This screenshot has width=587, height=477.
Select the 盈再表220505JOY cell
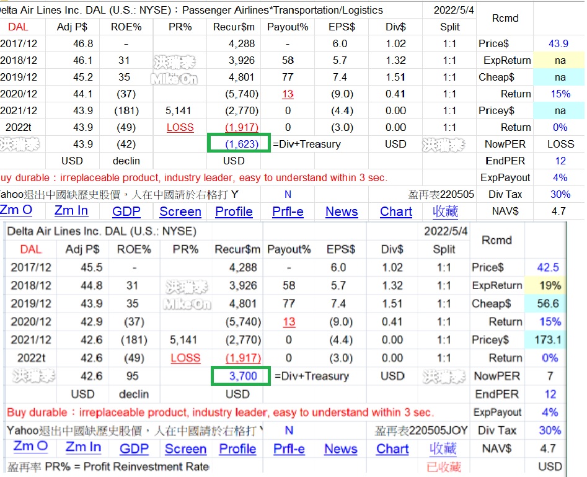point(421,430)
